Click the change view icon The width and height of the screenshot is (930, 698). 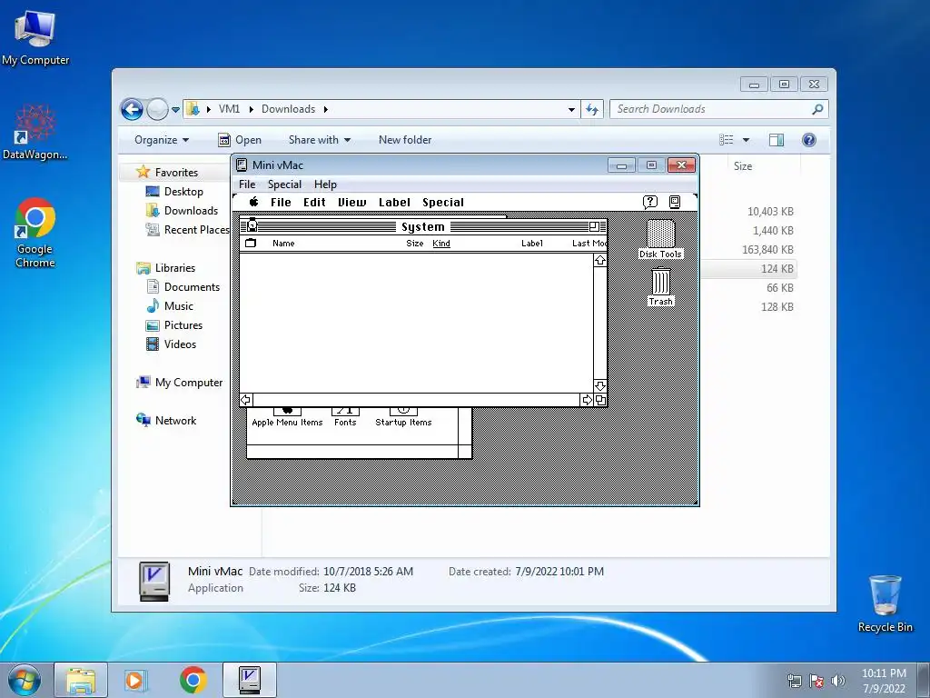726,140
